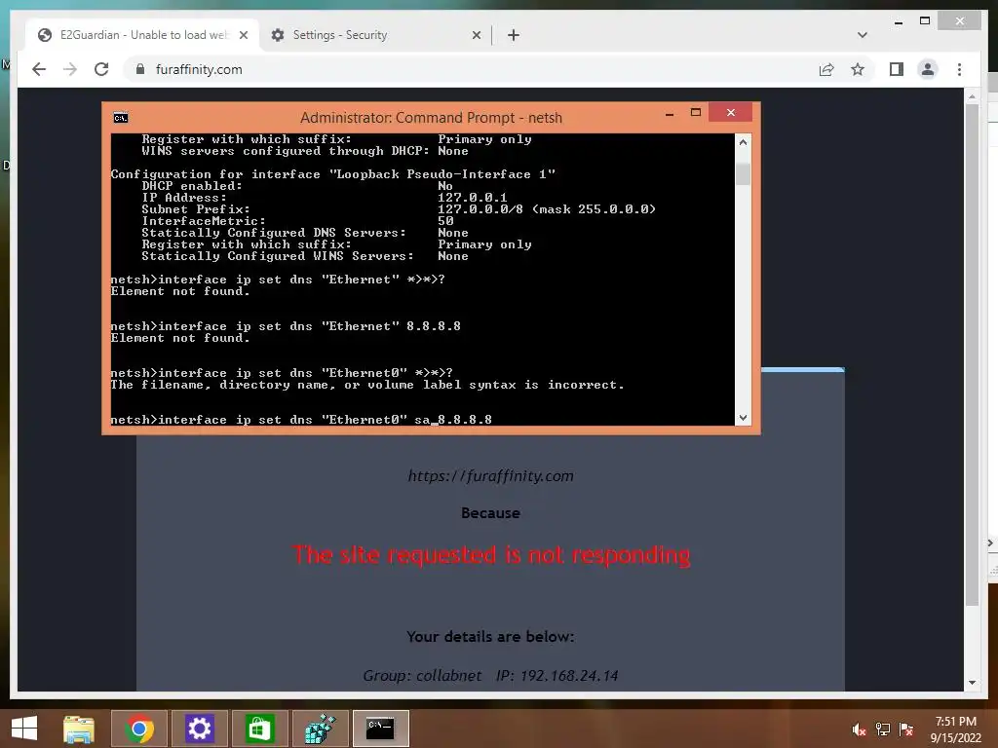Click the taskbar clock showing 7:51 PM
Viewport: 998px width, 748px height.
[955, 729]
